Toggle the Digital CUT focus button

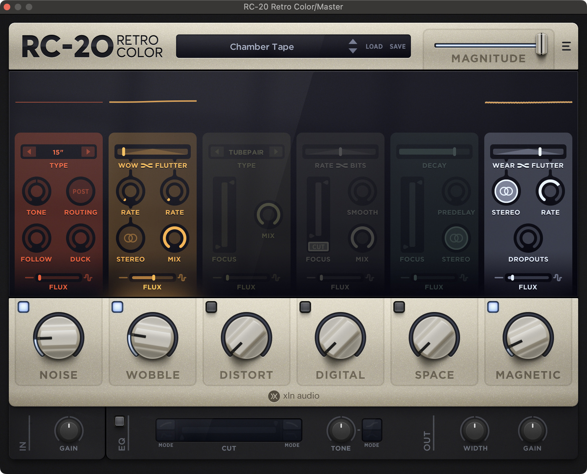[x=318, y=247]
